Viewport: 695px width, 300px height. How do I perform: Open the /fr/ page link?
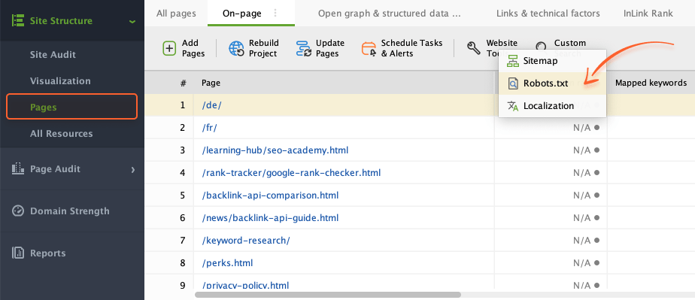pyautogui.click(x=209, y=128)
